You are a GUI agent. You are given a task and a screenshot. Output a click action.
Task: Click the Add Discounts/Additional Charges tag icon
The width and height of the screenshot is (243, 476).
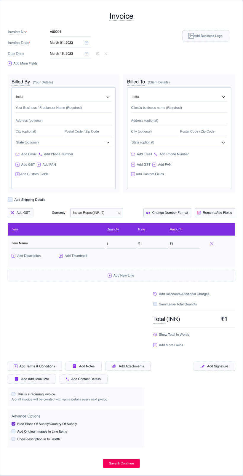[155, 294]
